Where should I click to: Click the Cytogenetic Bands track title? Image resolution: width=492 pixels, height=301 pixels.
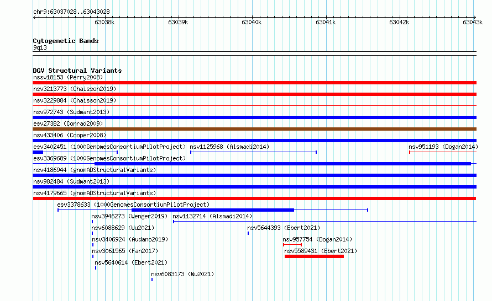click(66, 41)
